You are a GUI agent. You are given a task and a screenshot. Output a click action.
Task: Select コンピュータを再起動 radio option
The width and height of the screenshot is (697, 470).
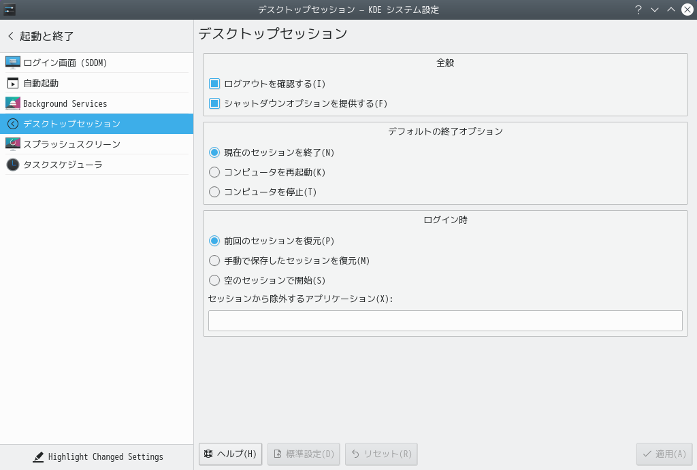point(214,172)
